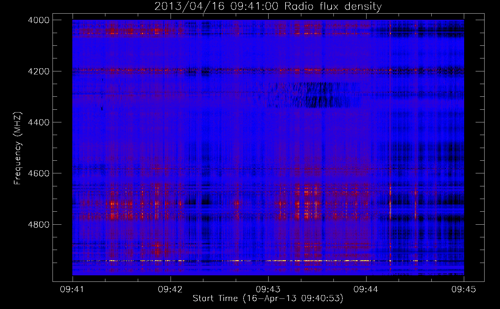This screenshot has width=500, height=309.
Task: Click the 4200 frequency tick label
Action: pos(39,71)
